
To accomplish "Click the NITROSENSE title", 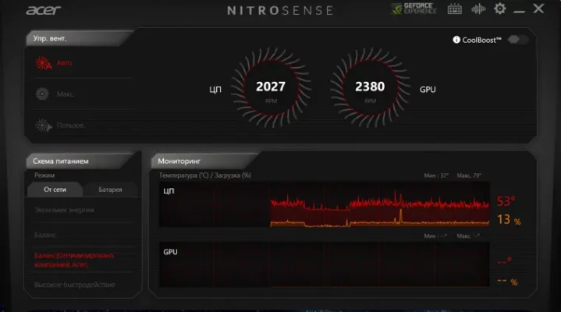I will coord(280,10).
